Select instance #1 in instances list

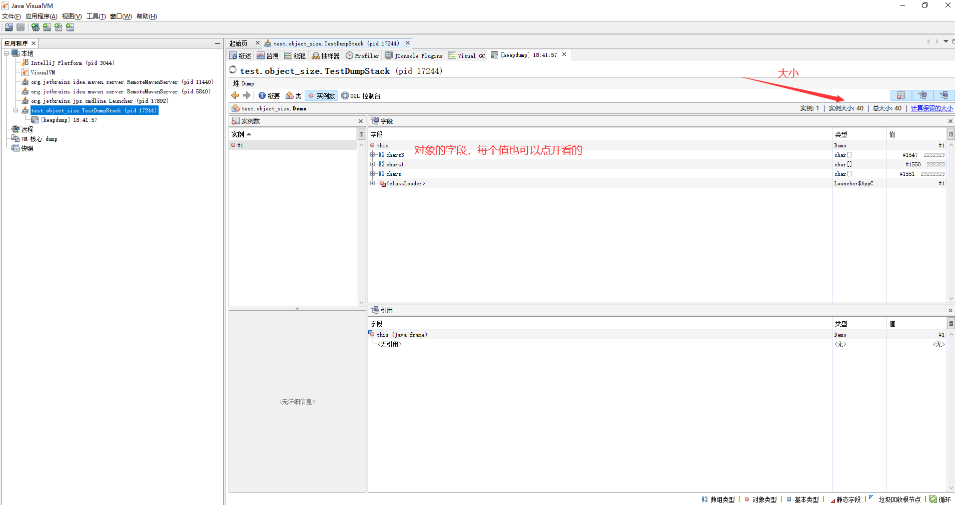(293, 145)
